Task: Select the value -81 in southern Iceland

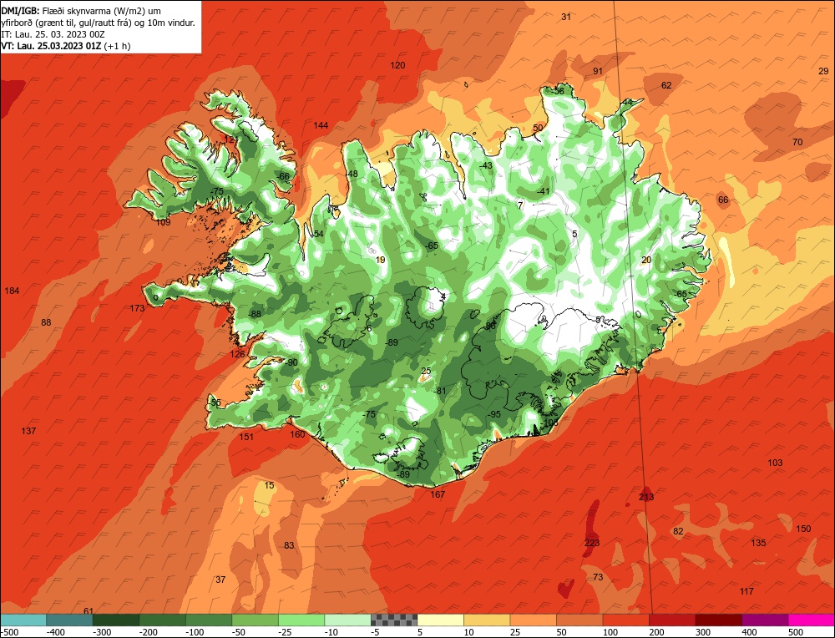Action: 440,390
